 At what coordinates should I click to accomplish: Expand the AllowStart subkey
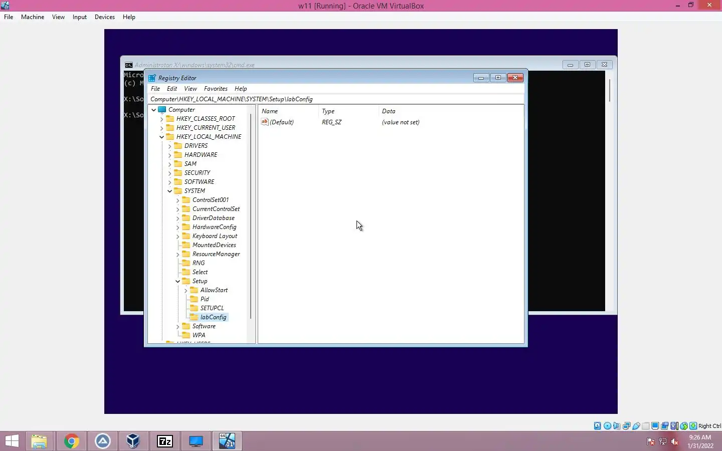pos(186,290)
